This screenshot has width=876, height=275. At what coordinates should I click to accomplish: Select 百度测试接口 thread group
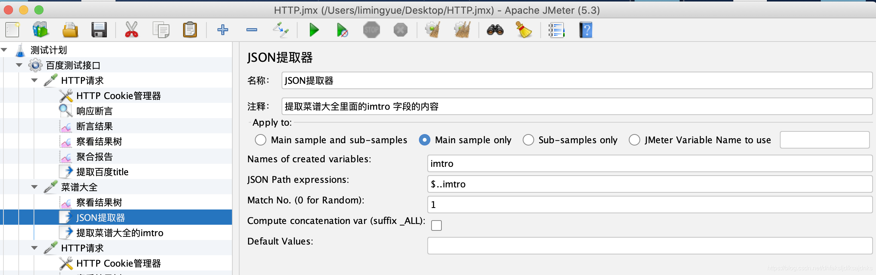[x=73, y=65]
